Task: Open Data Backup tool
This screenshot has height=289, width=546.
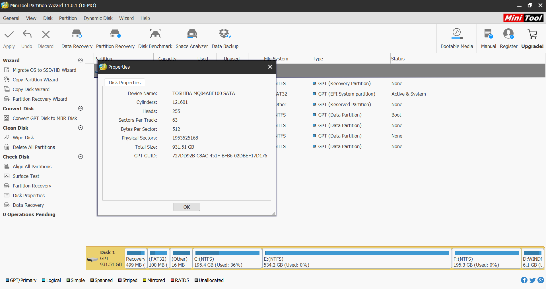Action: point(225,38)
